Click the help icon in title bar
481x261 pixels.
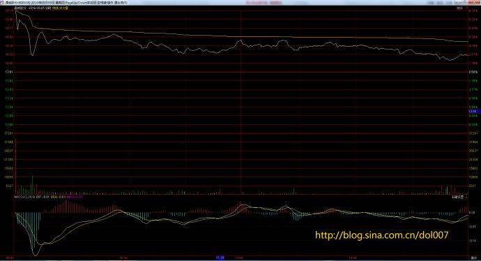[x=464, y=3]
